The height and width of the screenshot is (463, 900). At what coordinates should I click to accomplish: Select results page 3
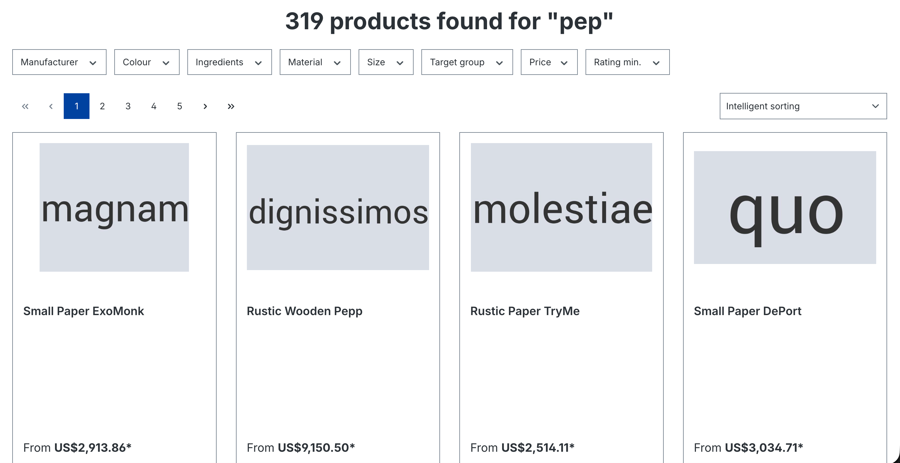point(128,106)
